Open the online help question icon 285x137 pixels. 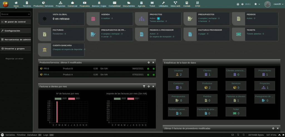242,4
